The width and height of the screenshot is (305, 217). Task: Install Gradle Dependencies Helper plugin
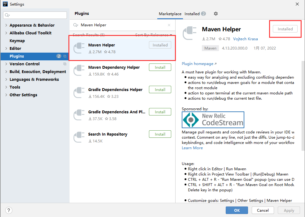point(160,90)
